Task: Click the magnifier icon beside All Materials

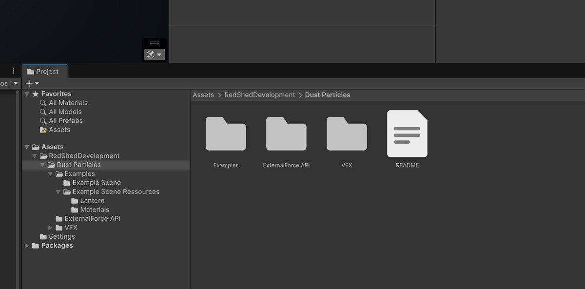Action: coord(43,103)
